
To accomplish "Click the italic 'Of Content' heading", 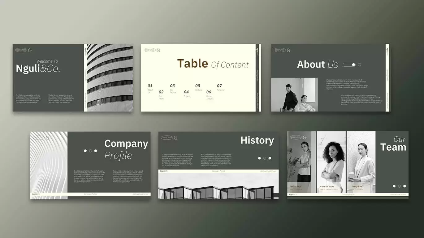I will tap(230, 65).
